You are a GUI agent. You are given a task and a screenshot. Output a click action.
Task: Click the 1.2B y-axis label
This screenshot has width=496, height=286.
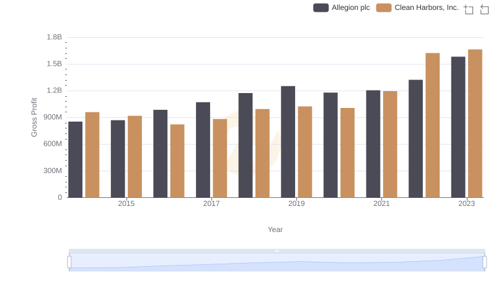(x=55, y=91)
